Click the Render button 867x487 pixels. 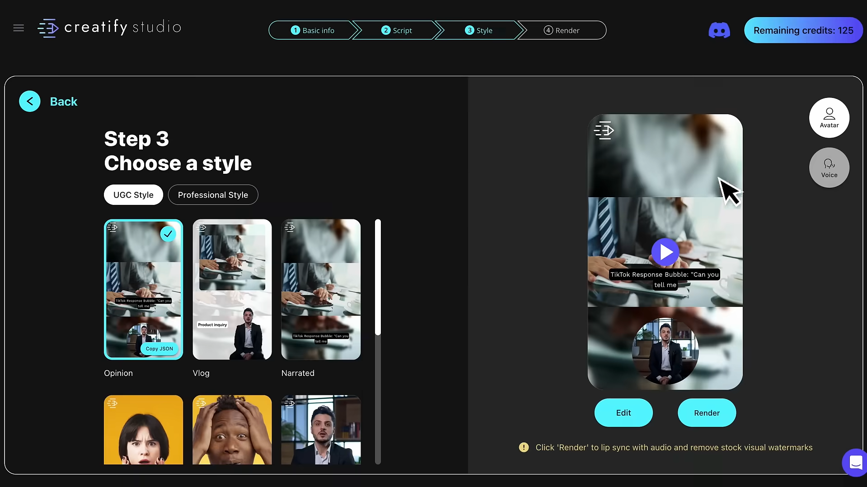[x=706, y=413]
